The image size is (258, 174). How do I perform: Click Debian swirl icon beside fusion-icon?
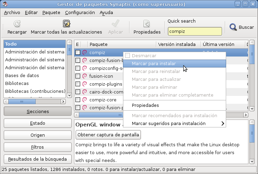(x=85, y=76)
